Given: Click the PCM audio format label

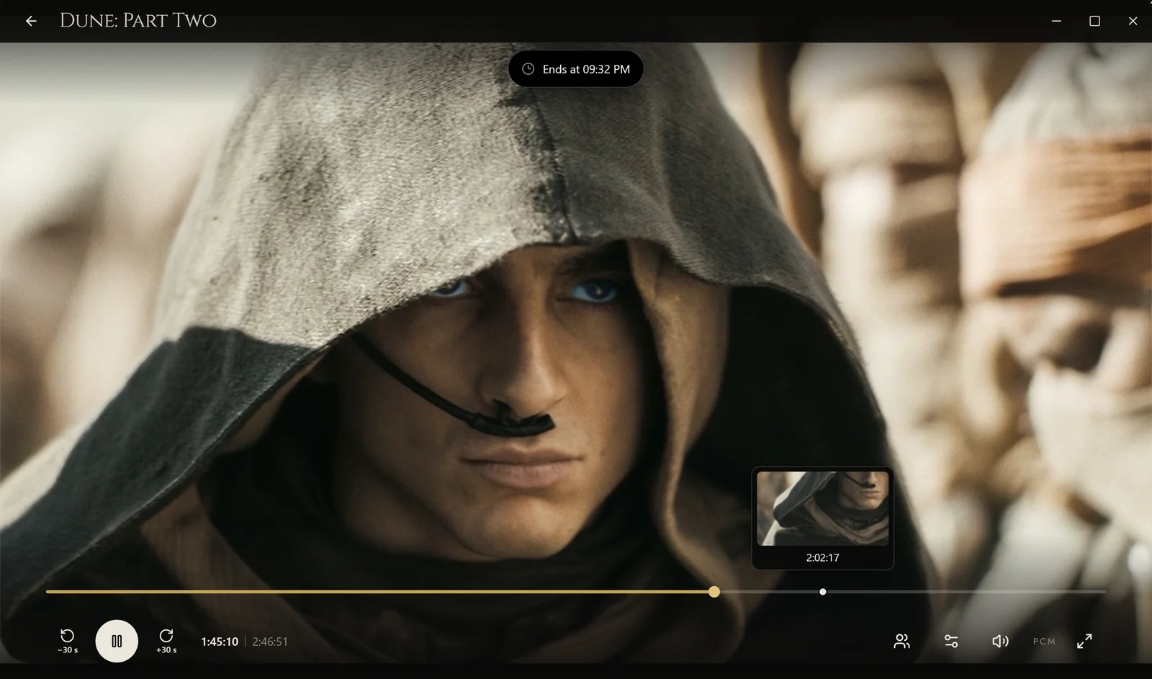Looking at the screenshot, I should point(1044,641).
